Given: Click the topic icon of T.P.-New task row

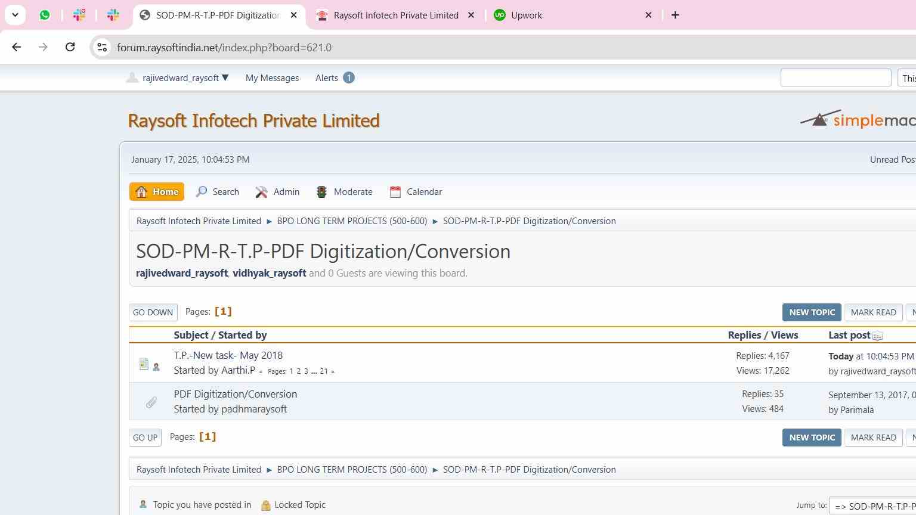Looking at the screenshot, I should coord(144,364).
